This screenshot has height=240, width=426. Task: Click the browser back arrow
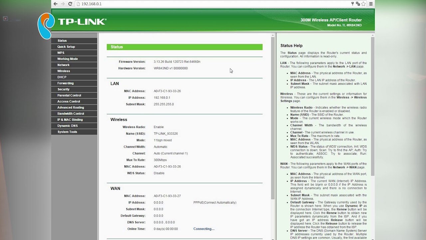click(56, 4)
